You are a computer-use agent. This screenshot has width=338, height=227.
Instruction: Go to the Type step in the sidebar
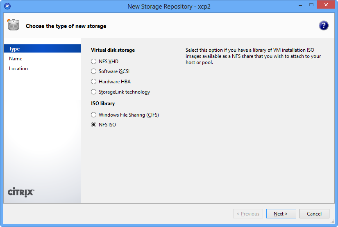[x=15, y=49]
